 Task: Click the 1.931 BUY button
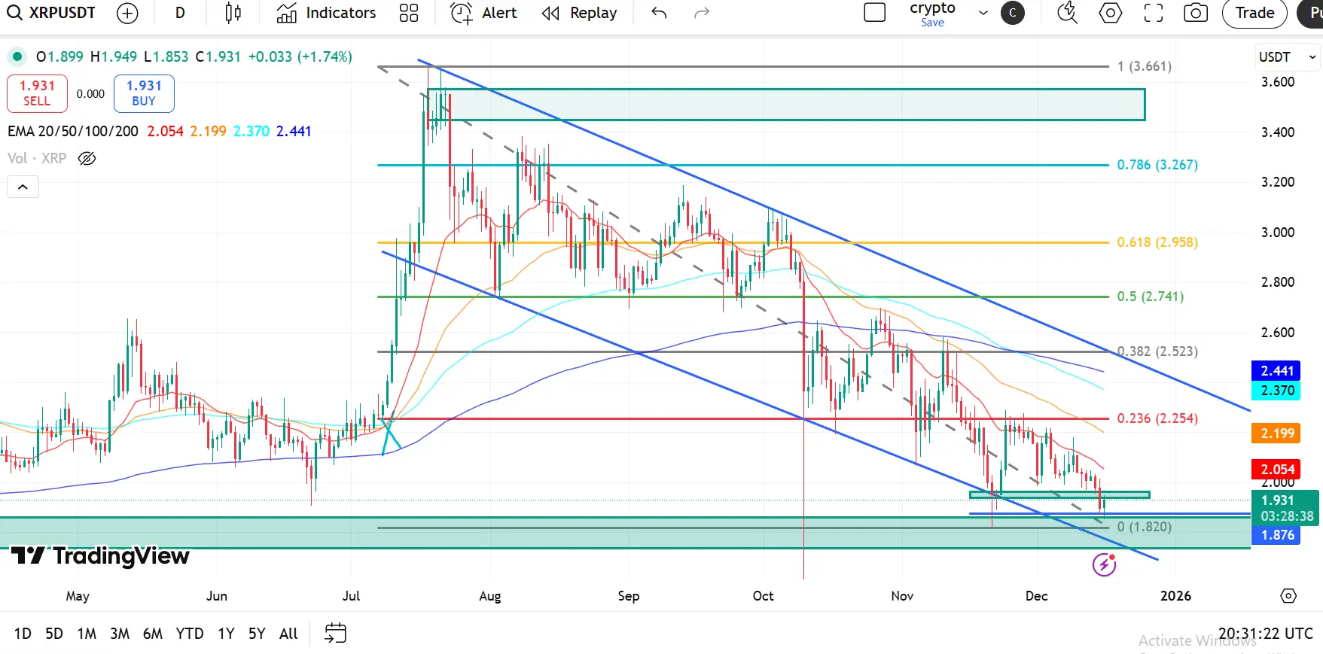144,93
